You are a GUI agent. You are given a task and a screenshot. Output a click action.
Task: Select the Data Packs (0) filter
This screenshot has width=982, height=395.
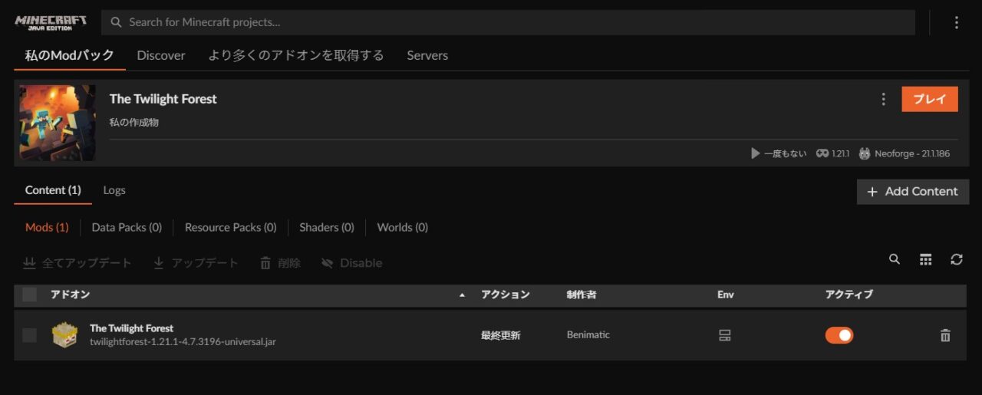[x=127, y=227]
